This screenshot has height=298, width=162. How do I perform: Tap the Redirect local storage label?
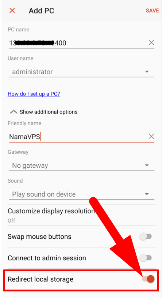coord(40,279)
